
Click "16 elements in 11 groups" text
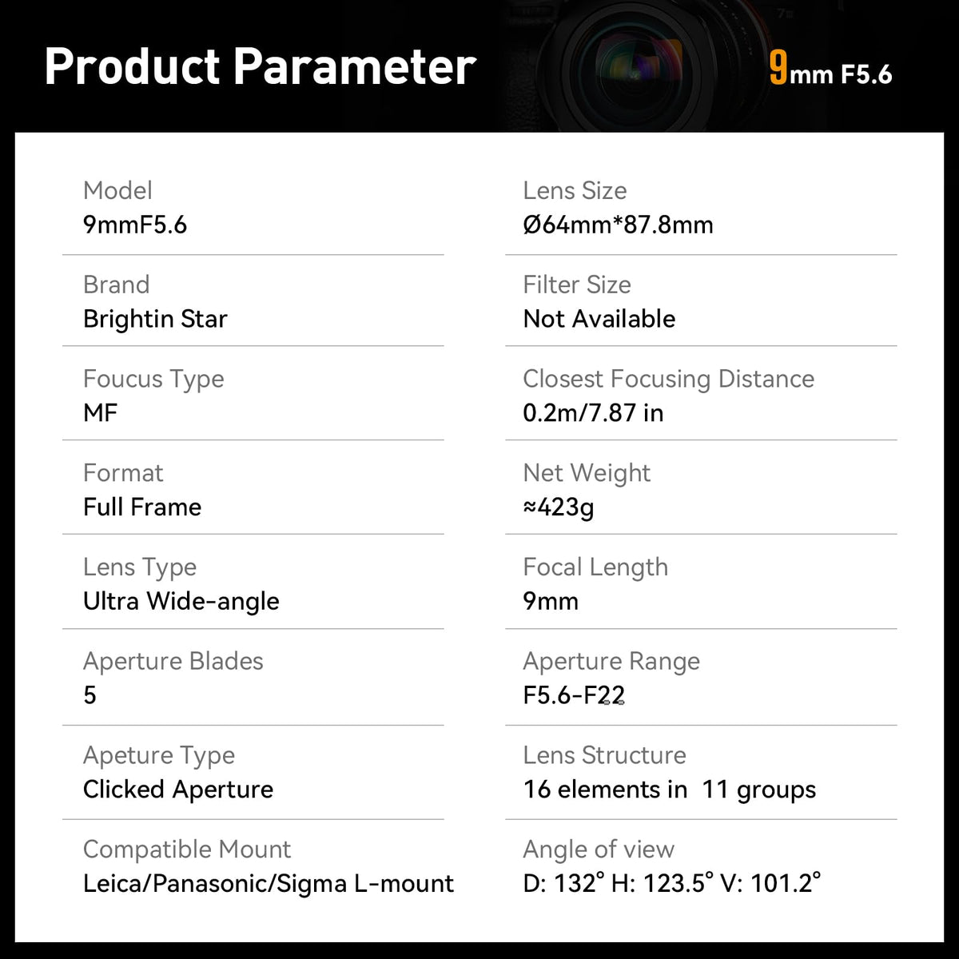pos(670,790)
